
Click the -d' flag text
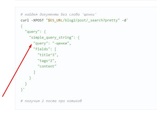[125, 20]
